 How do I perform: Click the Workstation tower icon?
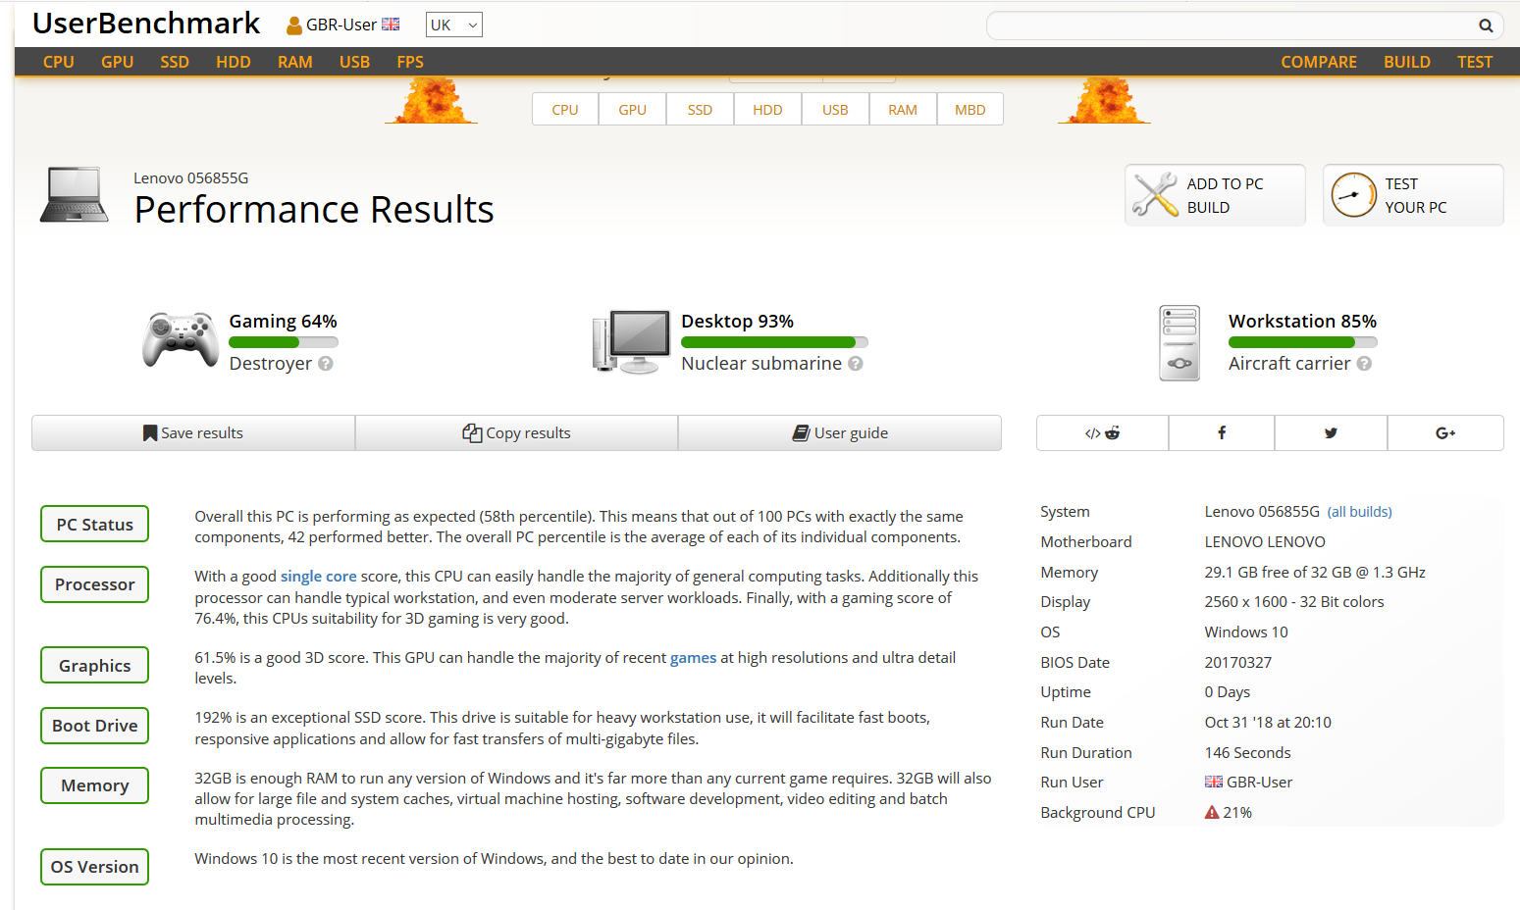[x=1179, y=342]
